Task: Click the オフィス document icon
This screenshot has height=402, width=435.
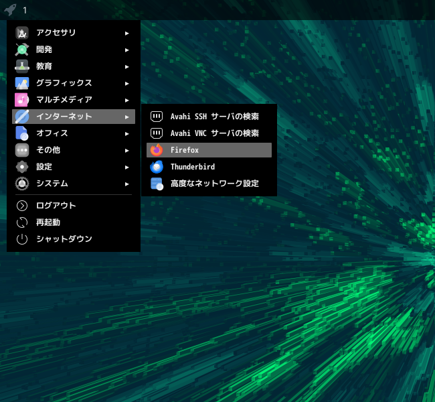Action: (x=22, y=133)
